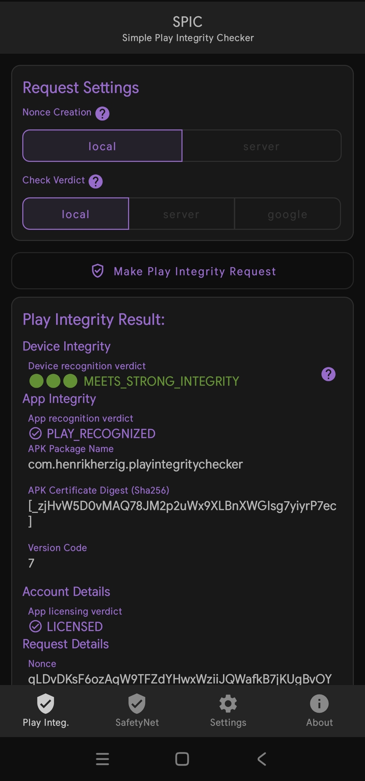Tap the MEETS_STRONG_INTEGRITY verdict text

coord(161,381)
